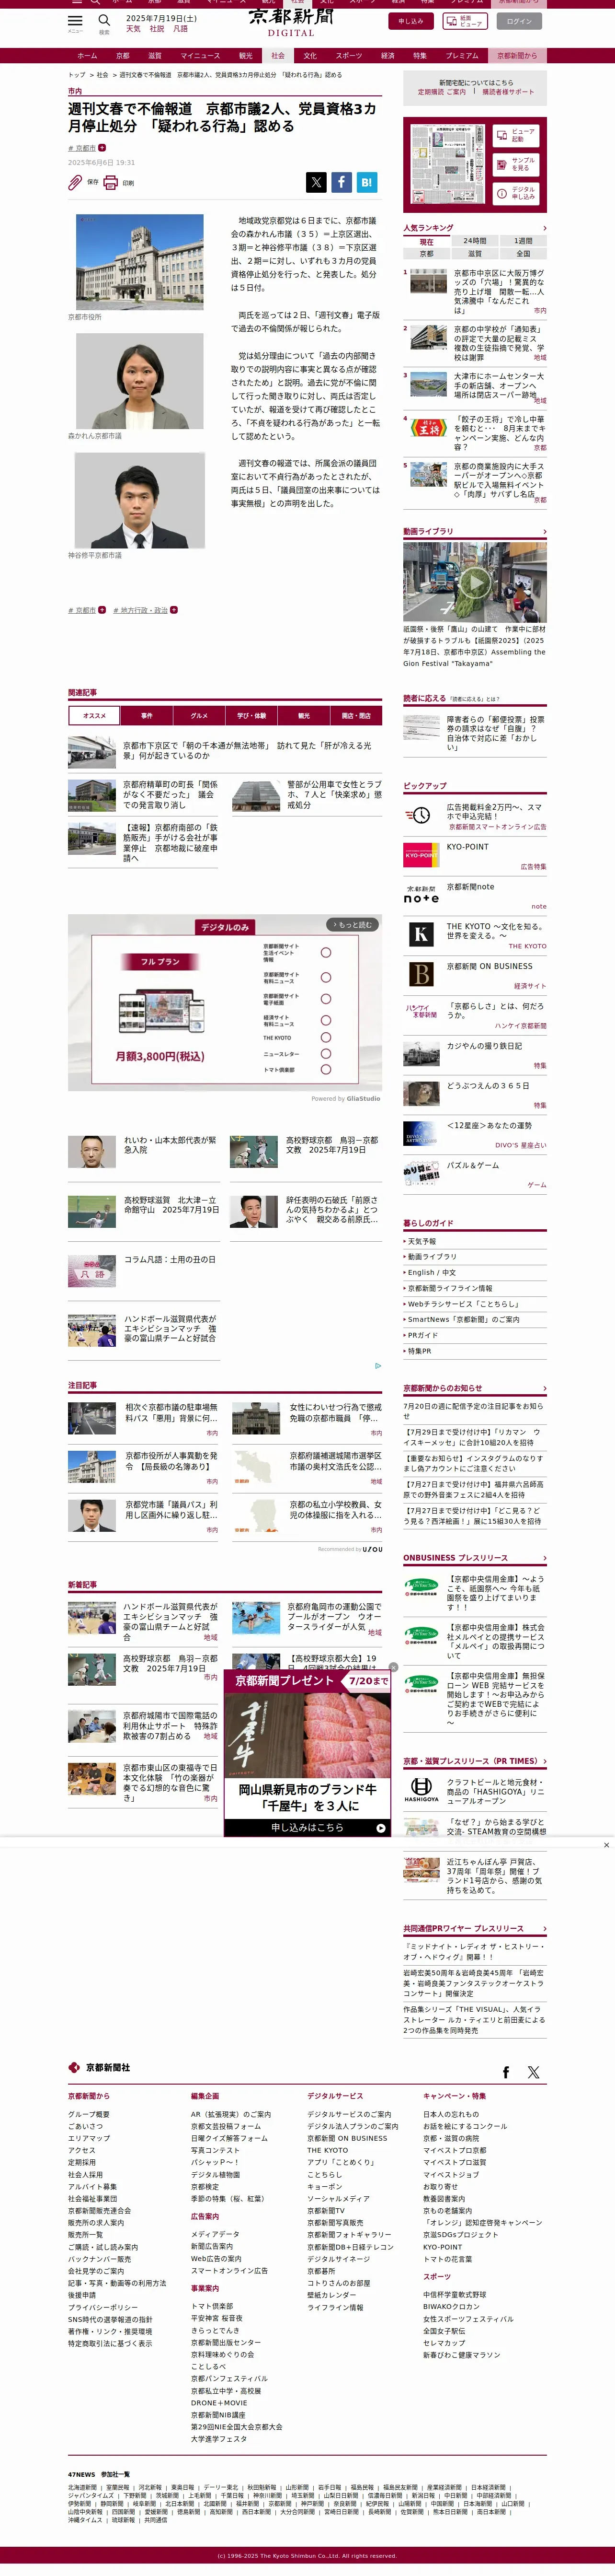The width and height of the screenshot is (615, 2576).
Task: Bookmark article with Hatena B! icon
Action: click(366, 182)
